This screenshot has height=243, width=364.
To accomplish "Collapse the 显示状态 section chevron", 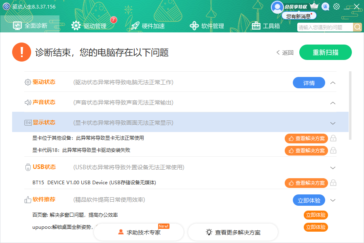I will click(x=333, y=123).
